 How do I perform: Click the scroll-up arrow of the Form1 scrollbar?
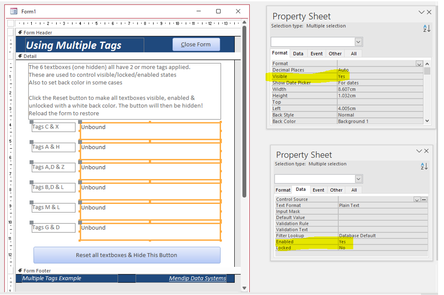pos(244,22)
